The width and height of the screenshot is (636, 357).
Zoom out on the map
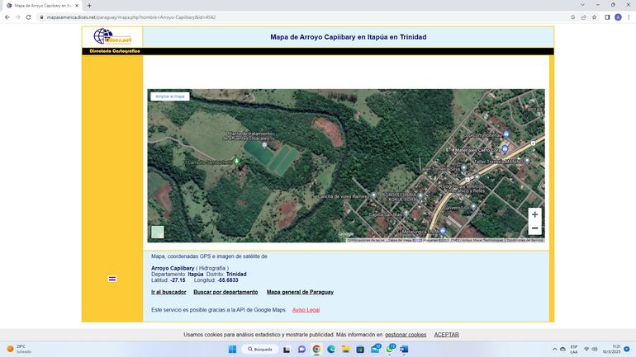[x=534, y=228]
